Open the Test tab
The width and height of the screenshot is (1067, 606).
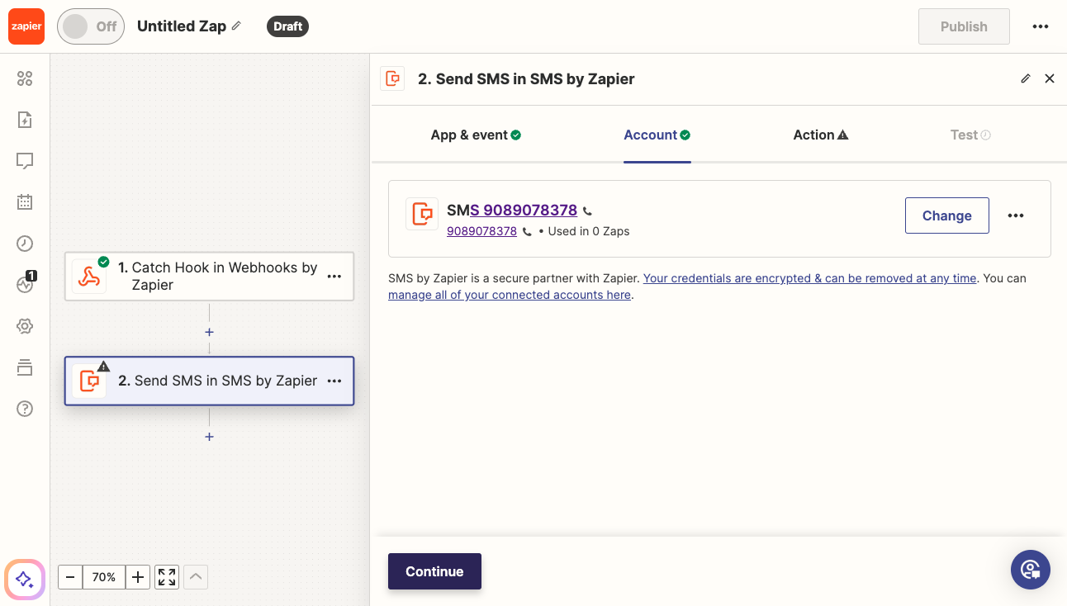pyautogui.click(x=970, y=135)
